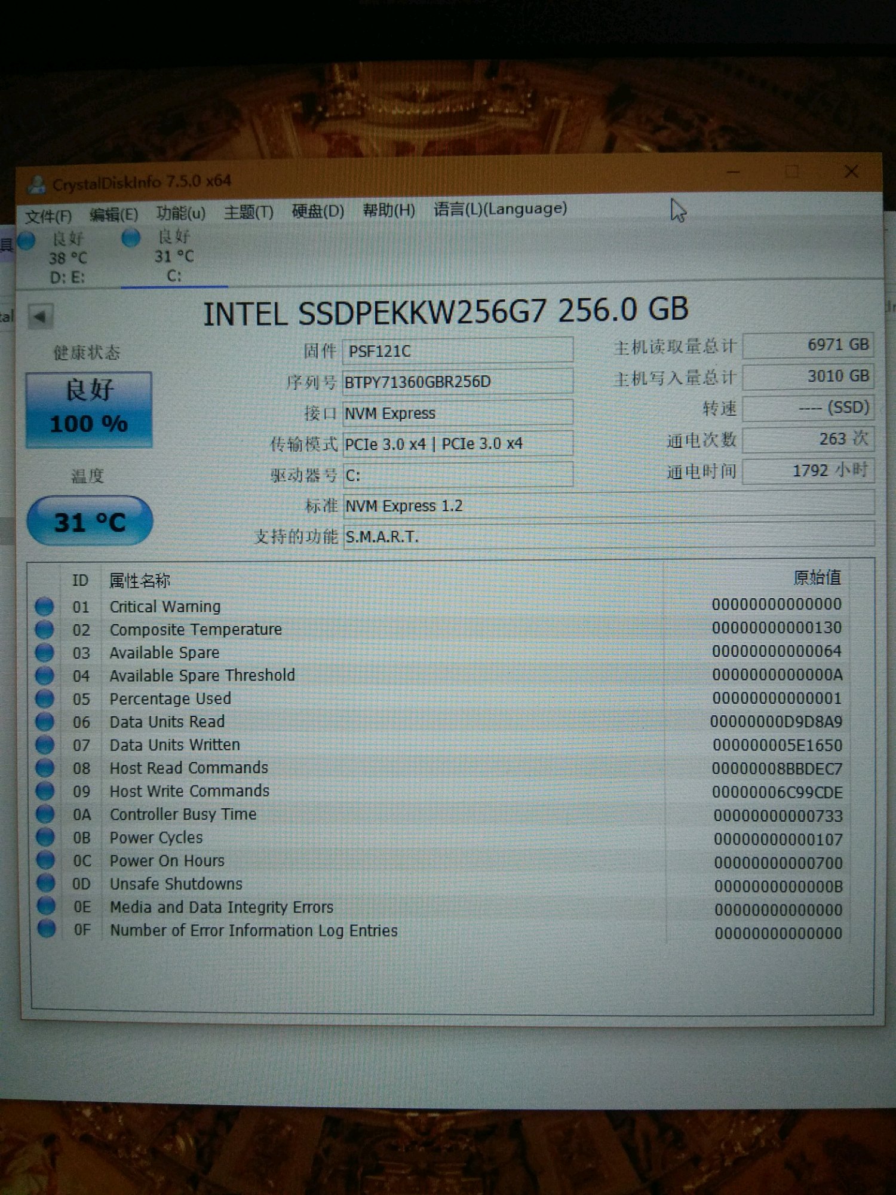This screenshot has width=896, height=1195.
Task: Select the Host Read Commands attribute name
Action: click(x=189, y=768)
